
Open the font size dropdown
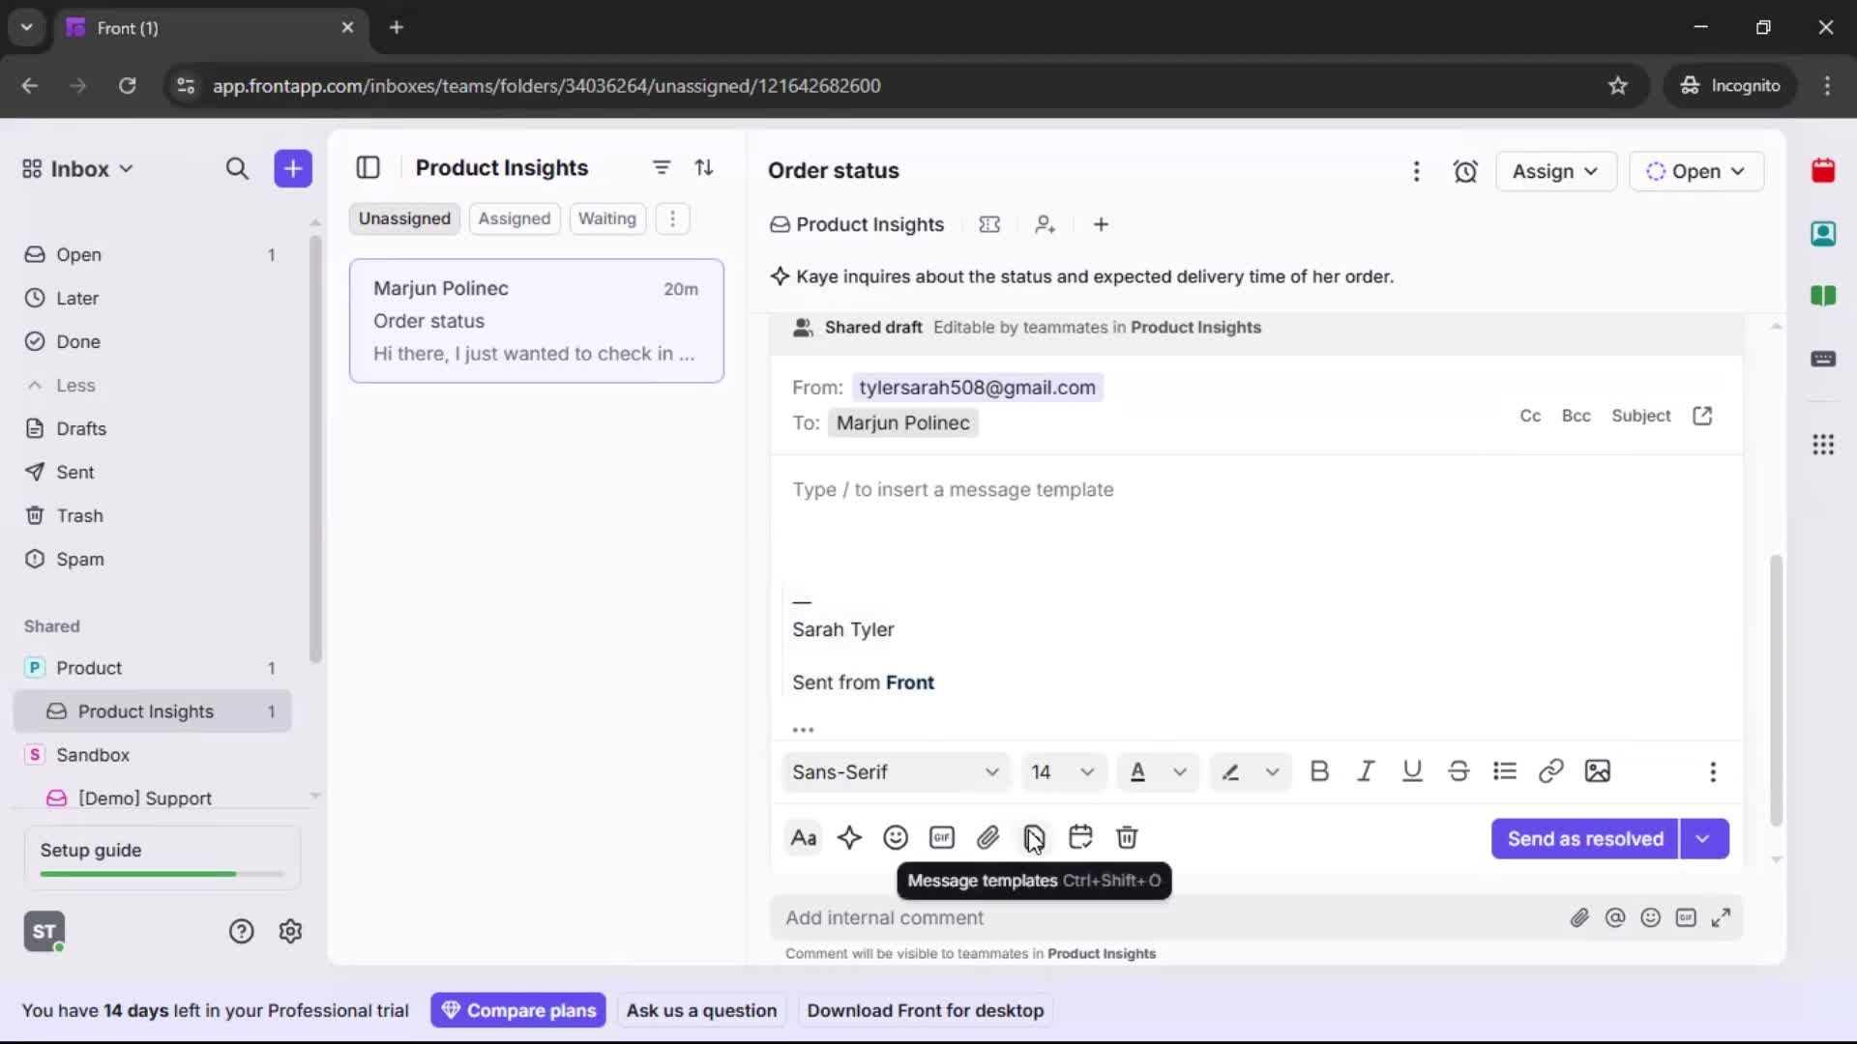pyautogui.click(x=1062, y=772)
